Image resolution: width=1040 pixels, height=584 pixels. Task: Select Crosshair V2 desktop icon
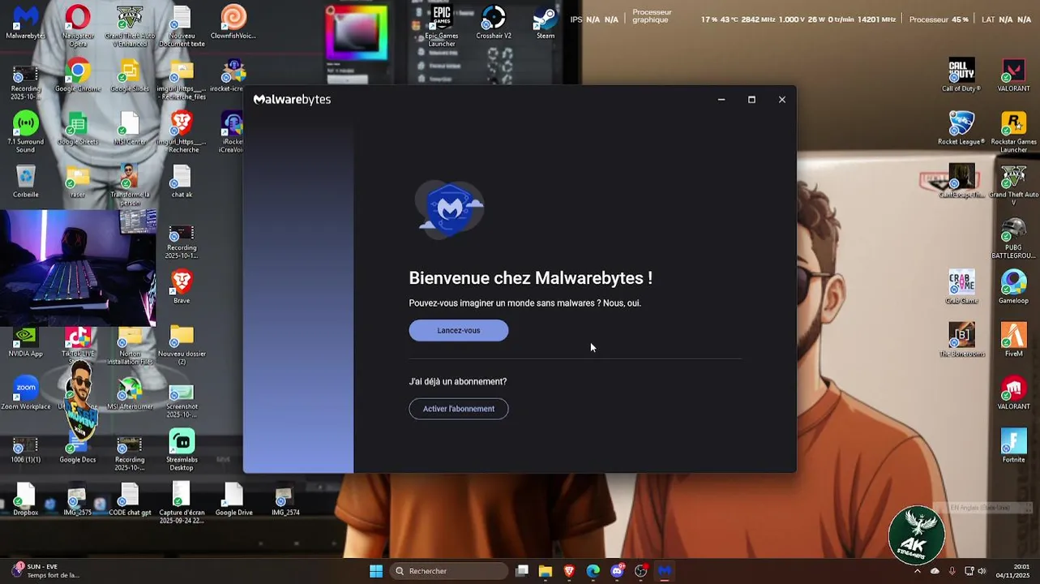[x=494, y=23]
